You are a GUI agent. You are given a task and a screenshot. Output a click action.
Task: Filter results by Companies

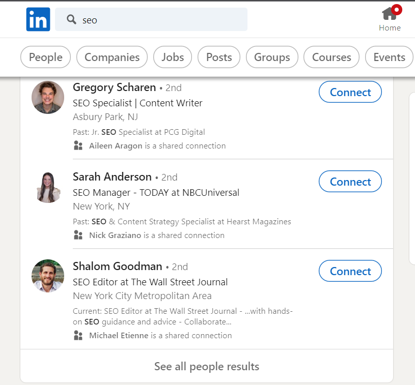pos(112,57)
